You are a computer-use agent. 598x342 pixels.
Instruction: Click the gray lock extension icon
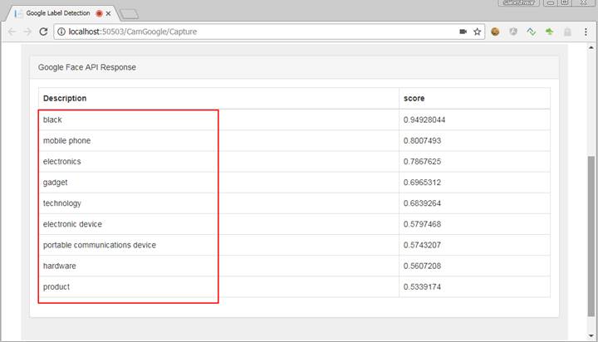(567, 32)
